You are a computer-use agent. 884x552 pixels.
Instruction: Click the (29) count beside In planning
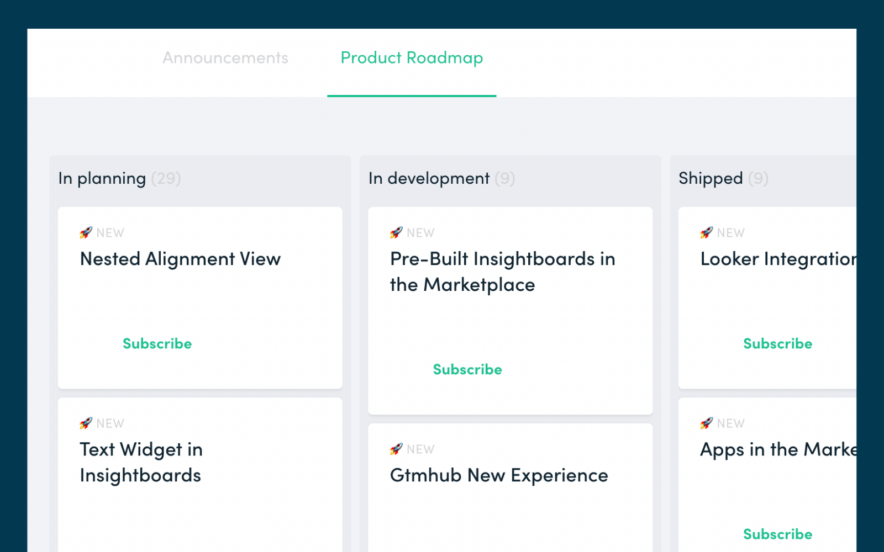pos(166,178)
